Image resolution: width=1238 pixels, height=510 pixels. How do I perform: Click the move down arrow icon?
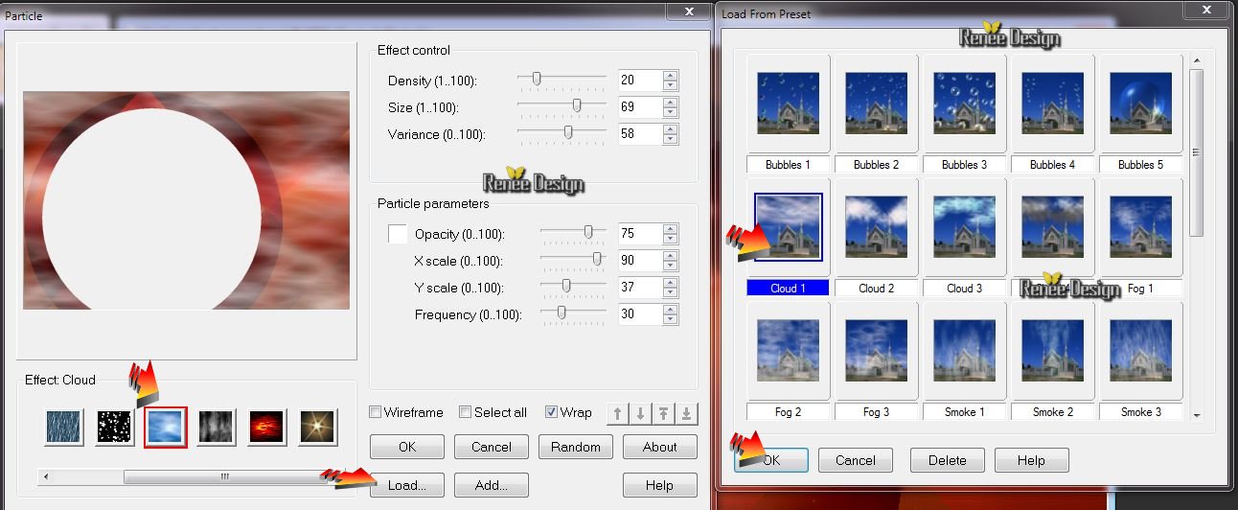click(x=641, y=413)
